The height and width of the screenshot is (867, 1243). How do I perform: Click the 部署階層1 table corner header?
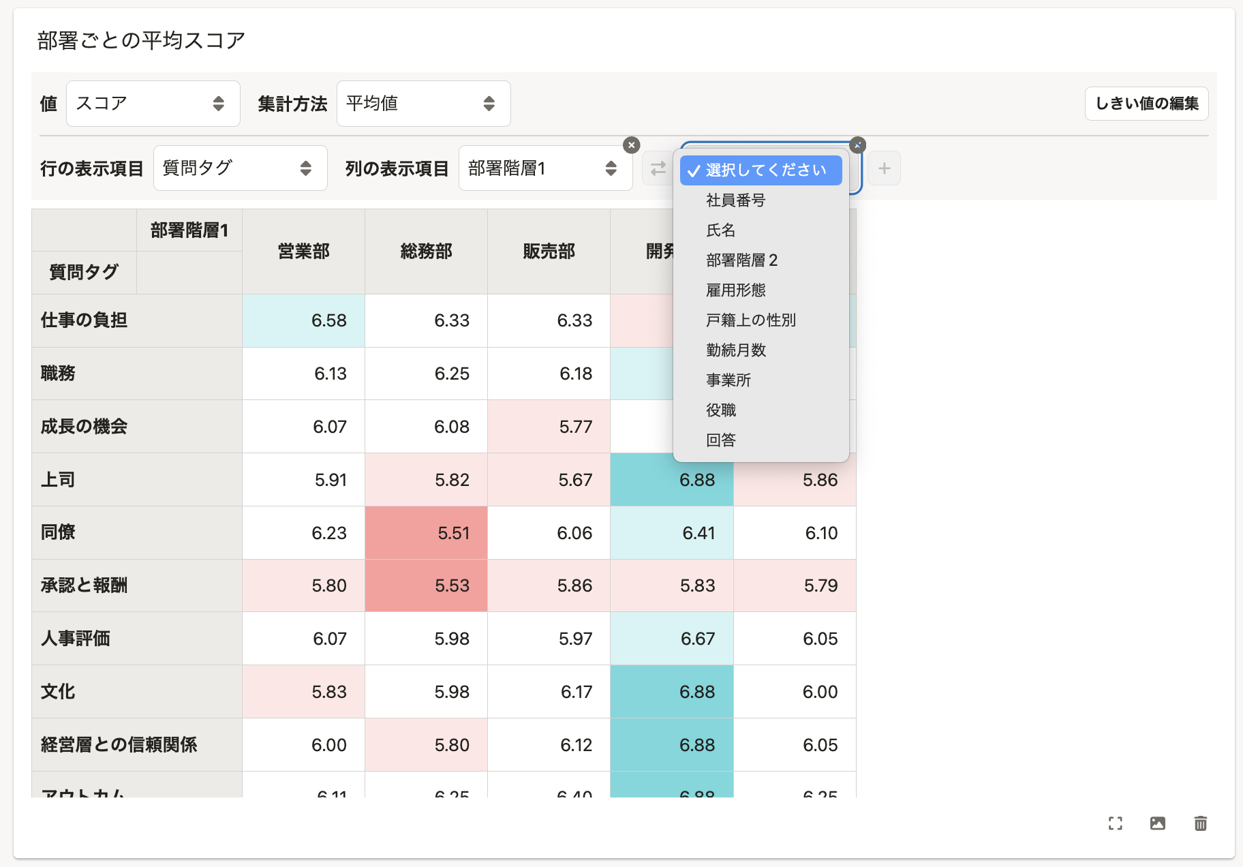(x=189, y=230)
